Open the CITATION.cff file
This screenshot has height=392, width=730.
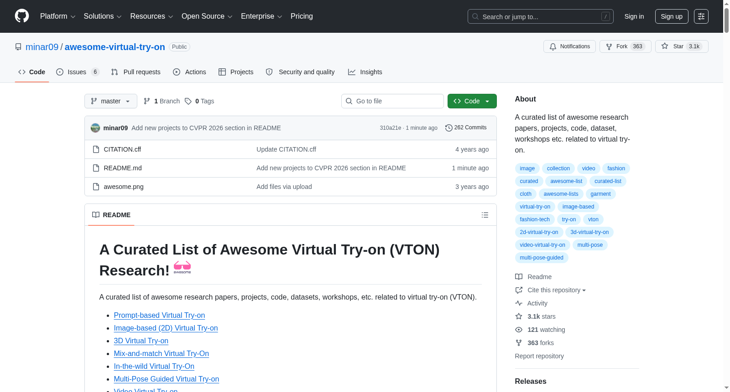tap(122, 149)
